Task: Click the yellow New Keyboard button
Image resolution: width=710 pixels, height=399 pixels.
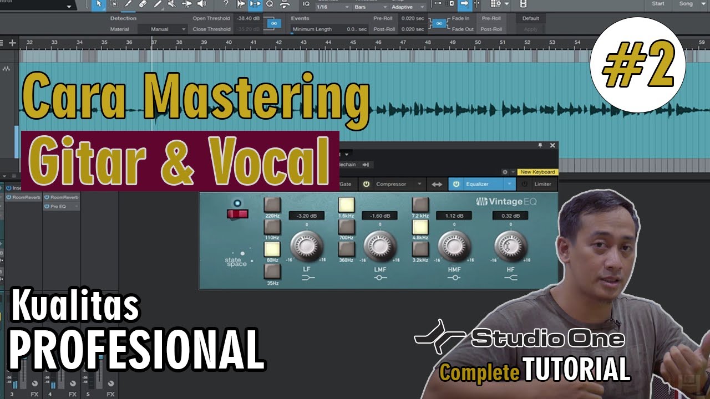Action: point(537,172)
